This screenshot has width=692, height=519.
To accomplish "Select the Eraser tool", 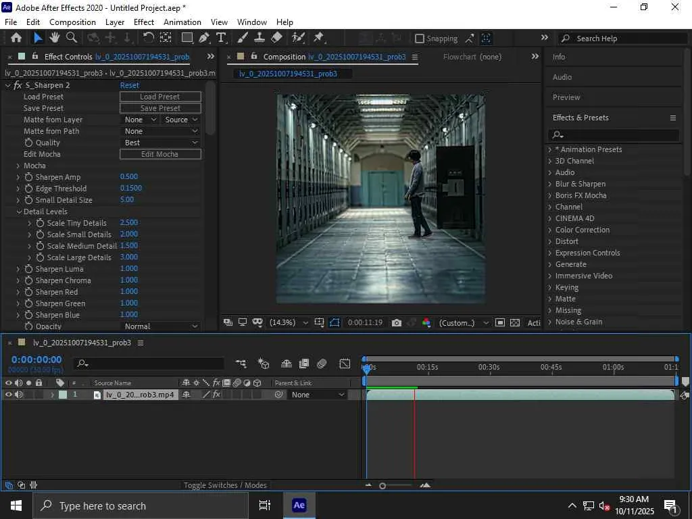I will coord(276,38).
